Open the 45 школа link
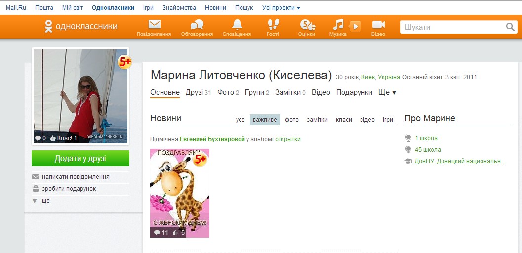Screen dimensions: 522x253 click(428, 149)
